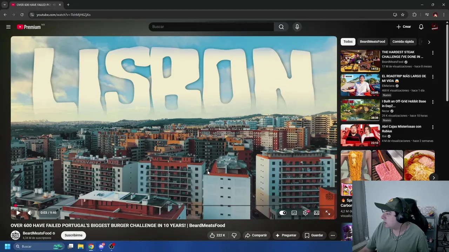This screenshot has width=449, height=252.
Task: Select the Comida rápida filter chip
Action: [x=403, y=42]
